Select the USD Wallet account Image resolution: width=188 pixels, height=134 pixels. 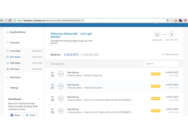coord(24,63)
